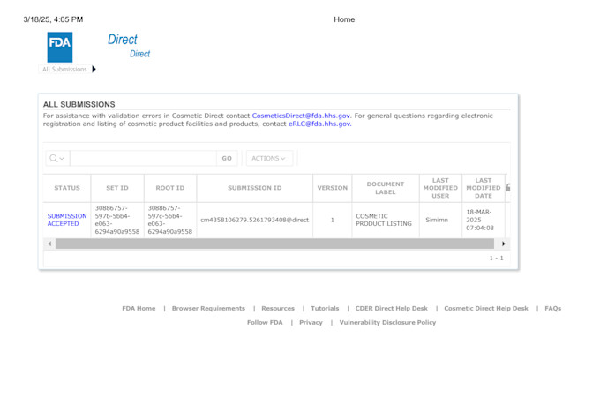Click the horizontal table scrollbar track
This screenshot has height=405, width=600.
point(274,244)
